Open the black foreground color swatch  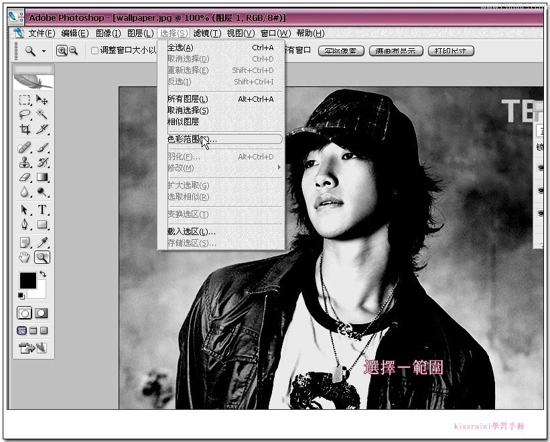pyautogui.click(x=28, y=281)
